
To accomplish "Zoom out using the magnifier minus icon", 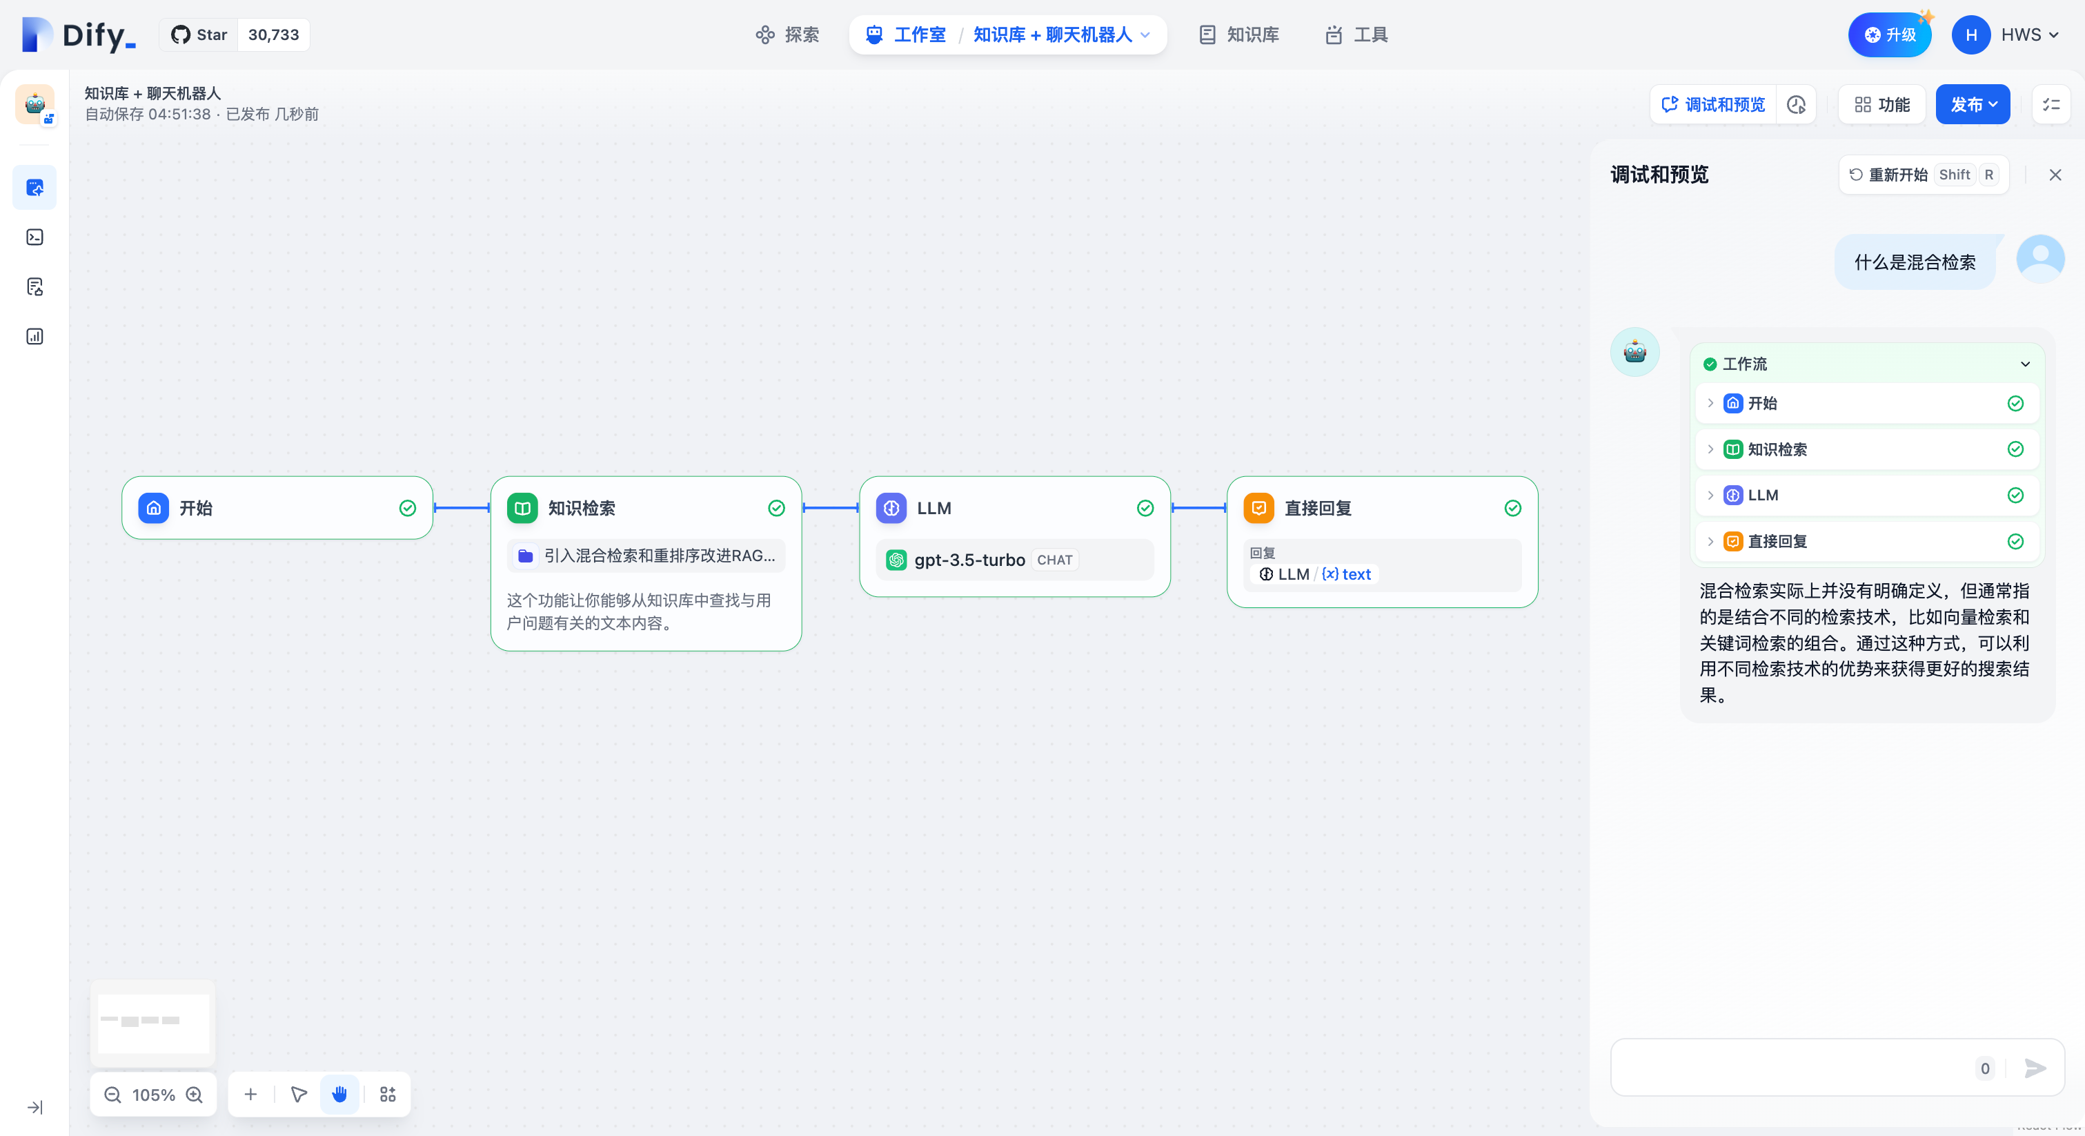I will click(112, 1095).
